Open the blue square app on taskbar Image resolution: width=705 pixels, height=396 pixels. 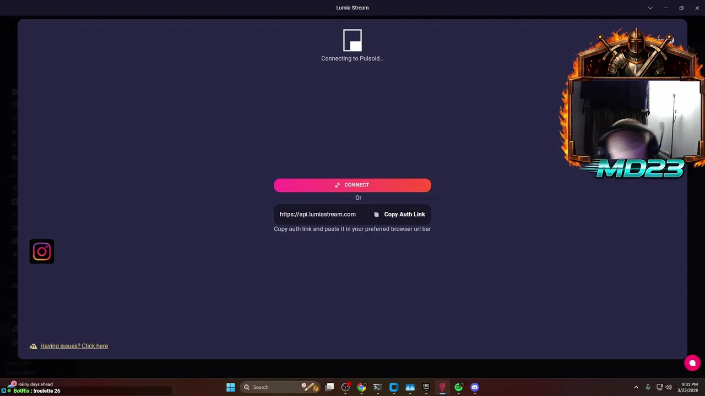[x=394, y=387]
